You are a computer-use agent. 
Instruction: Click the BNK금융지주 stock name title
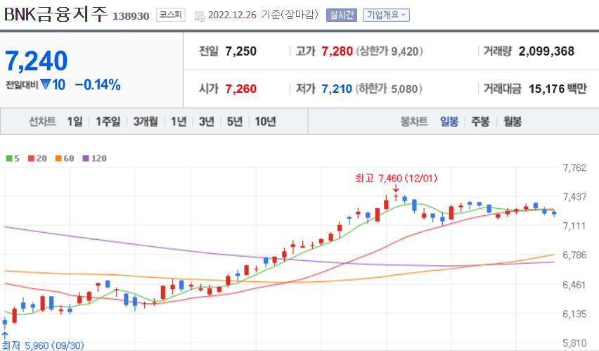tap(56, 15)
